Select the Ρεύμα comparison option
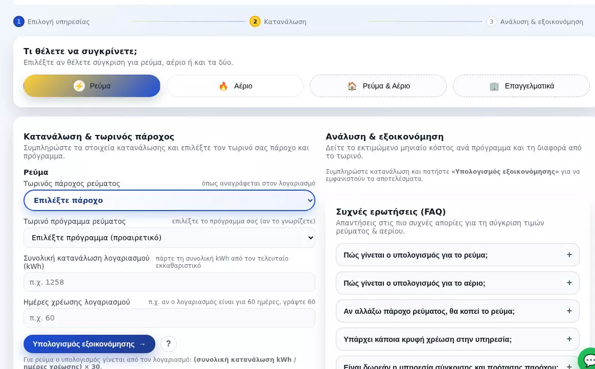Screen dimensions: 595x369 coord(92,86)
